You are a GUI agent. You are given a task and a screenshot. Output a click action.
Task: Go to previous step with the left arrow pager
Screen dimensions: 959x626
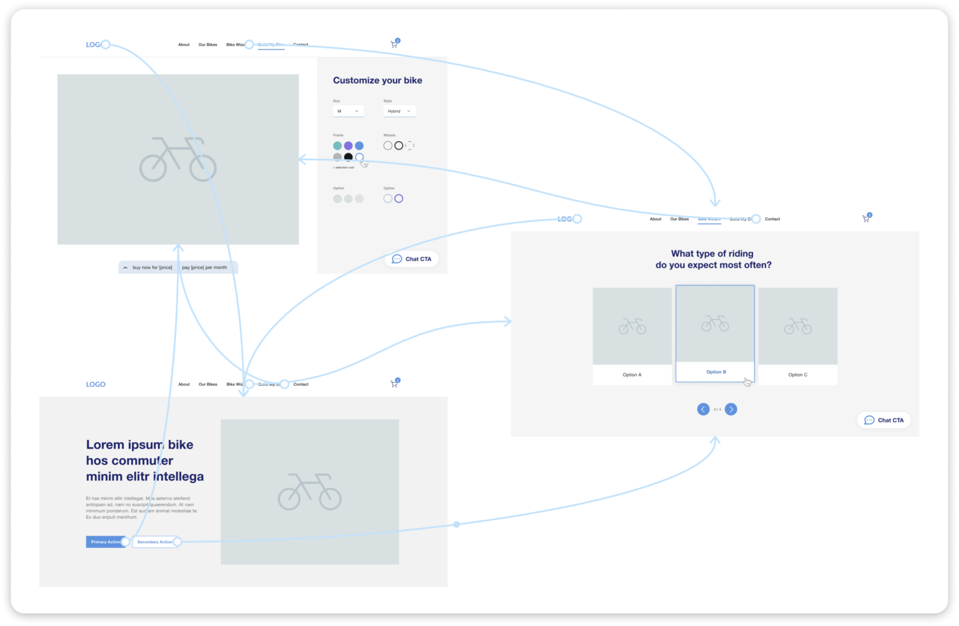(703, 409)
